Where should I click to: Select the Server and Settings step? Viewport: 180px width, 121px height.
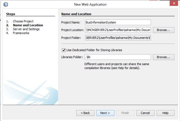pos(26,29)
